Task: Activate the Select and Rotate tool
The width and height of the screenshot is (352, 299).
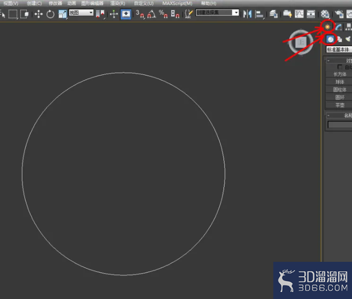Action: coord(50,14)
